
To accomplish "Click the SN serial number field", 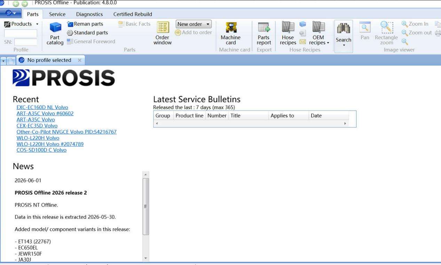I will pyautogui.click(x=26, y=42).
